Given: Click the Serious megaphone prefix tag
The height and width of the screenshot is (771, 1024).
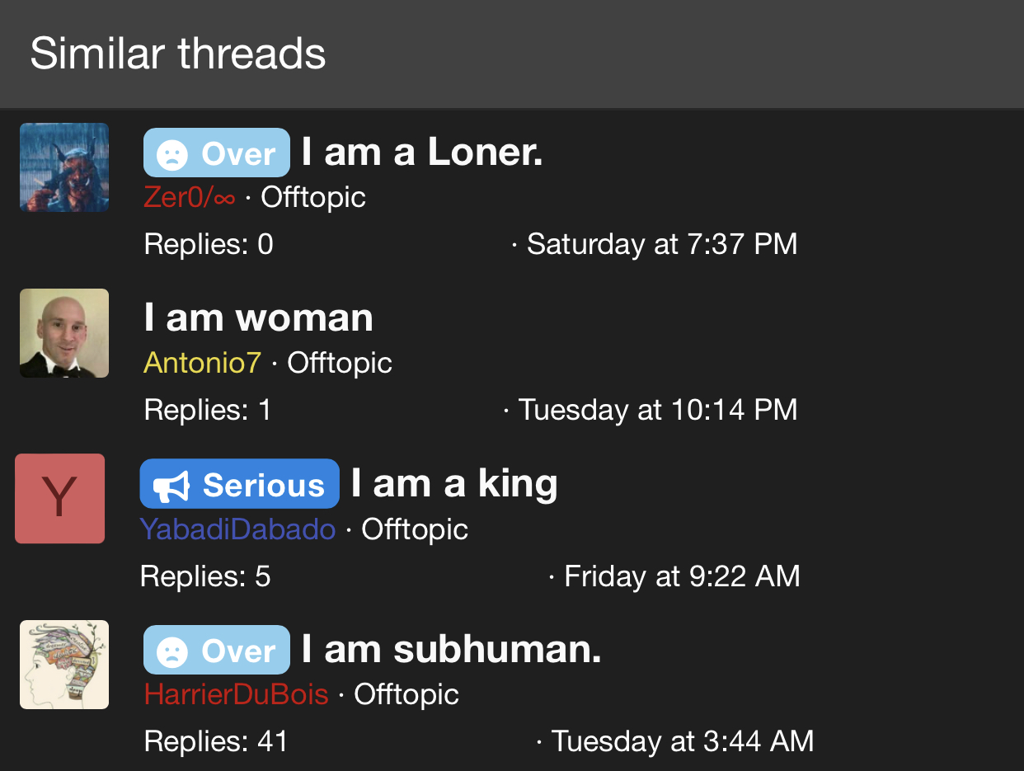Looking at the screenshot, I should click(x=240, y=484).
